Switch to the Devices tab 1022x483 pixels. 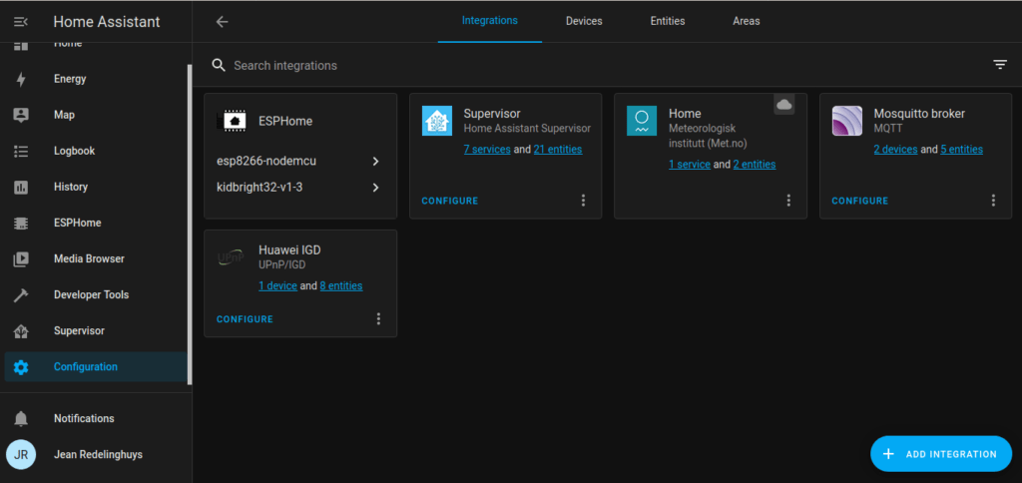pyautogui.click(x=584, y=21)
